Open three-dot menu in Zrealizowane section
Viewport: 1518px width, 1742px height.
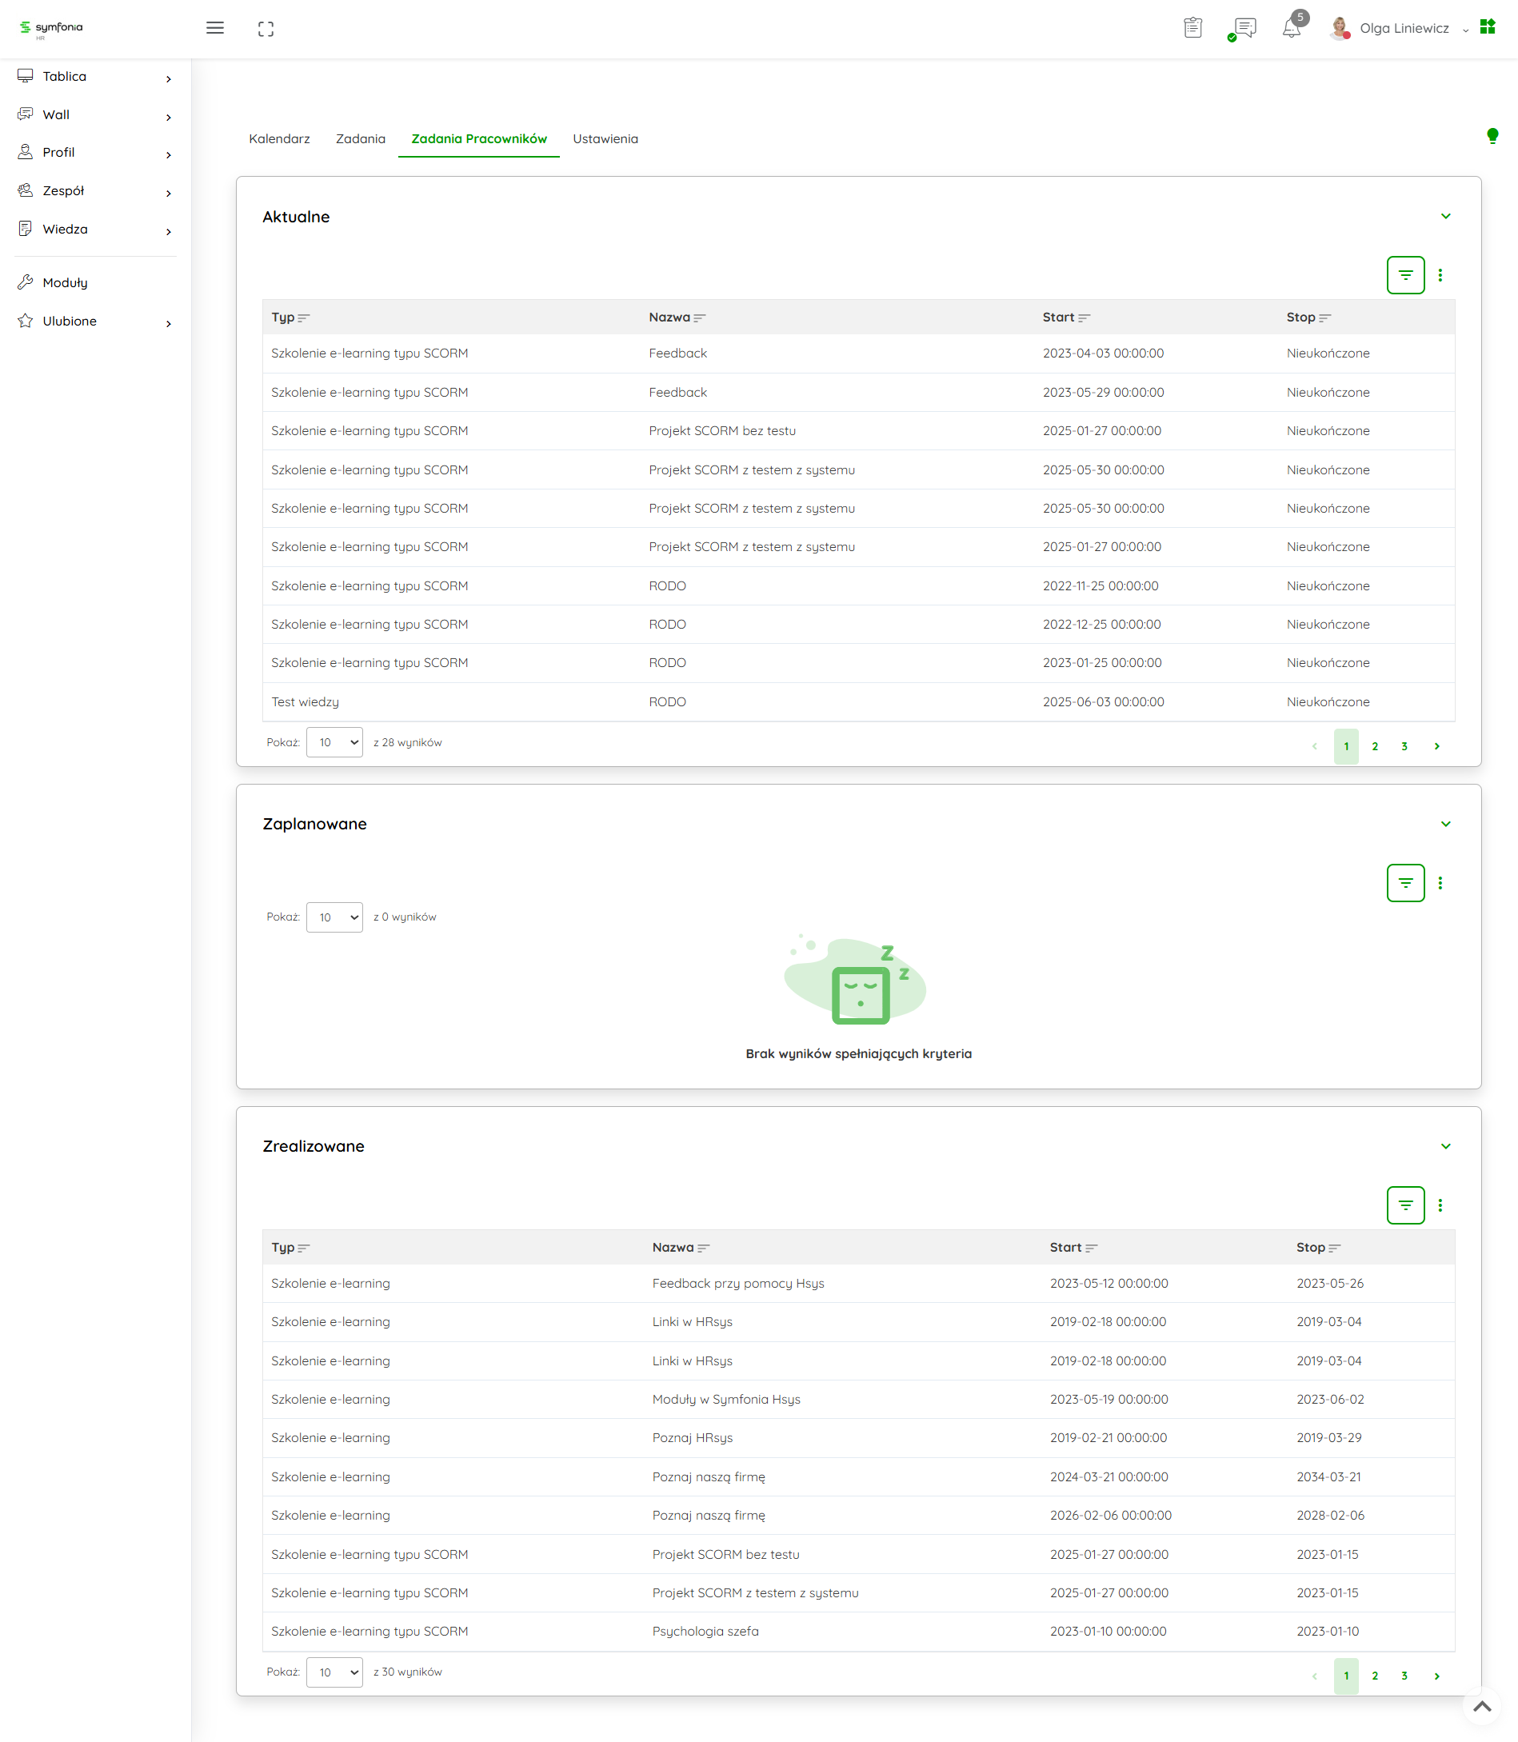(x=1440, y=1205)
